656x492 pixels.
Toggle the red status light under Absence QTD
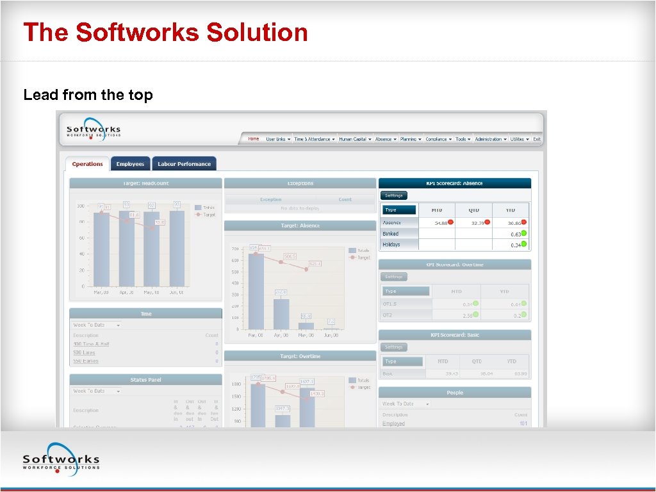488,221
